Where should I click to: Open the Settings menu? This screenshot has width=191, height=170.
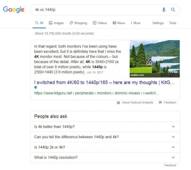158,23
